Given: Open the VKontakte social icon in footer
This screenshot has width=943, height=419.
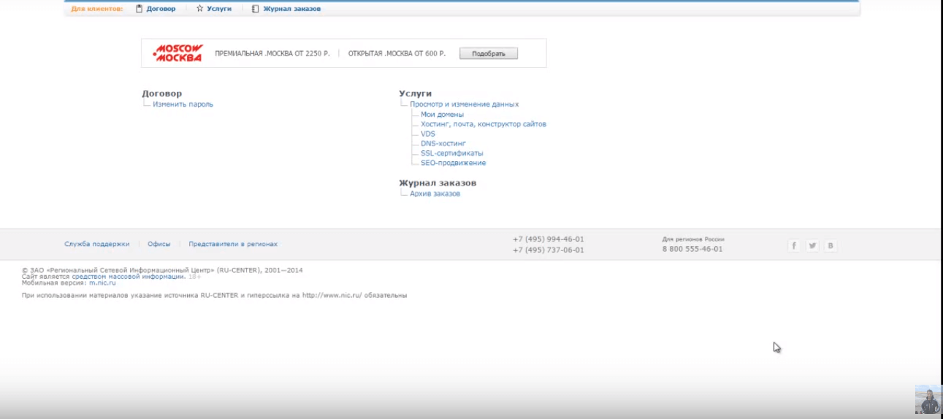Looking at the screenshot, I should 831,246.
